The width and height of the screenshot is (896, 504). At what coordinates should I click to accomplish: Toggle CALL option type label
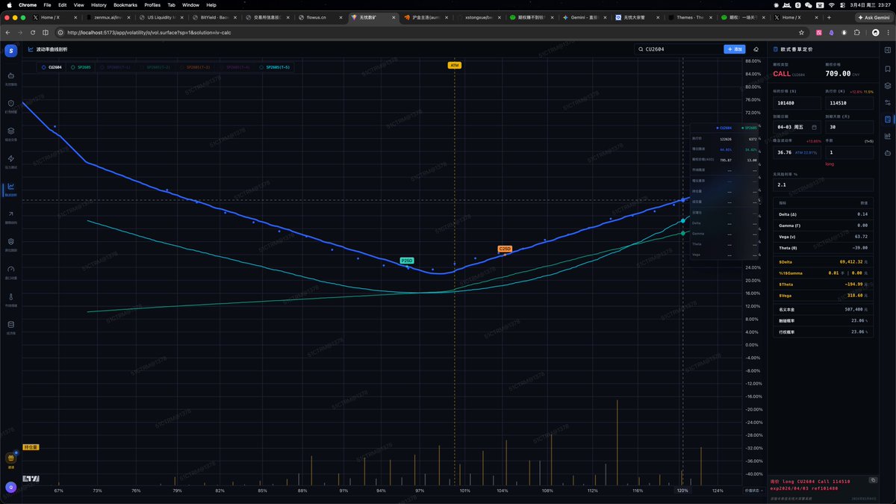(x=782, y=74)
